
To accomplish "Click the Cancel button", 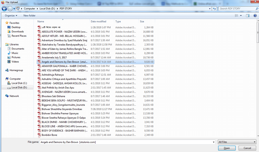I will point(247,148).
